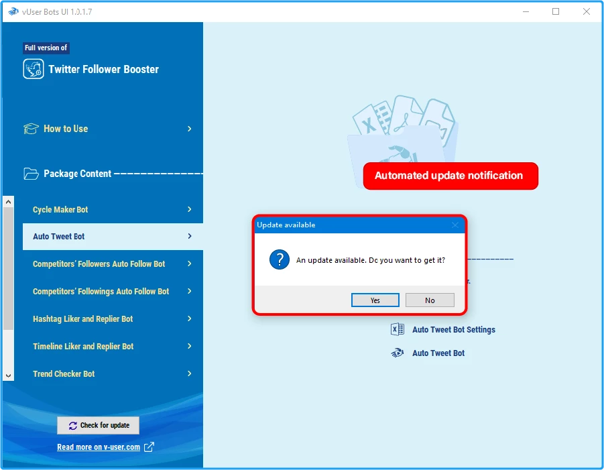
Task: Click the blue question mark icon in the dialog
Action: pyautogui.click(x=280, y=259)
